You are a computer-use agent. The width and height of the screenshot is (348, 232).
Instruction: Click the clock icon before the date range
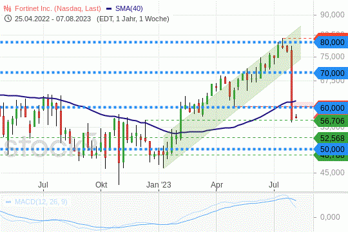8,19
